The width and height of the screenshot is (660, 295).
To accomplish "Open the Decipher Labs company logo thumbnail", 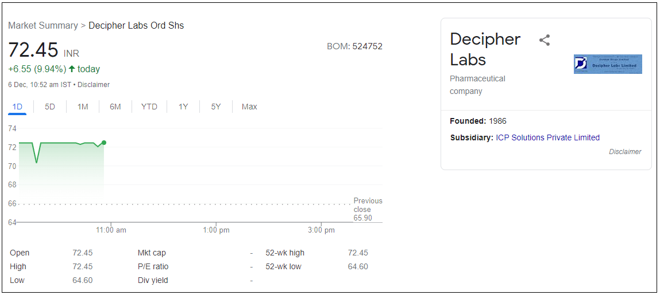I will tap(608, 64).
